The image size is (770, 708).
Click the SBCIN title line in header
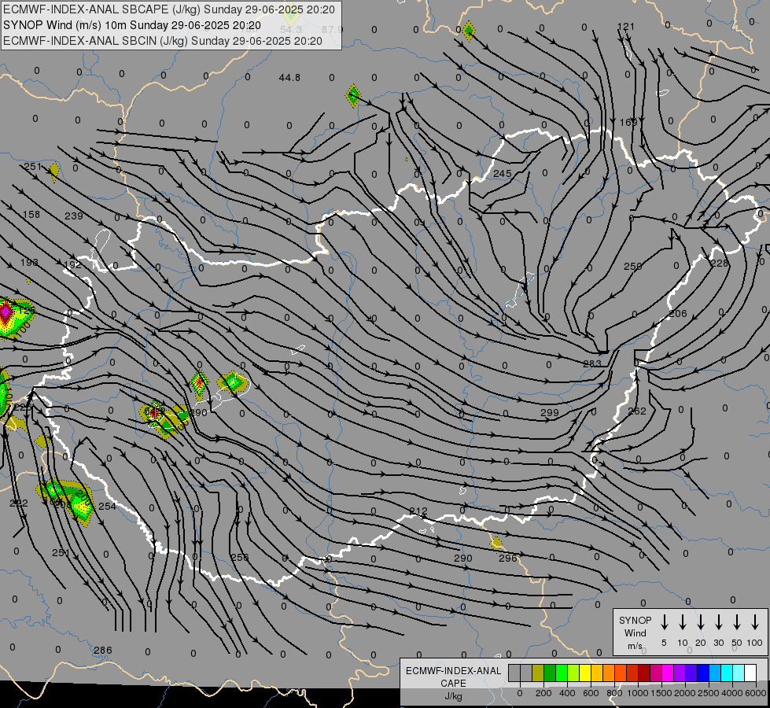coord(163,41)
